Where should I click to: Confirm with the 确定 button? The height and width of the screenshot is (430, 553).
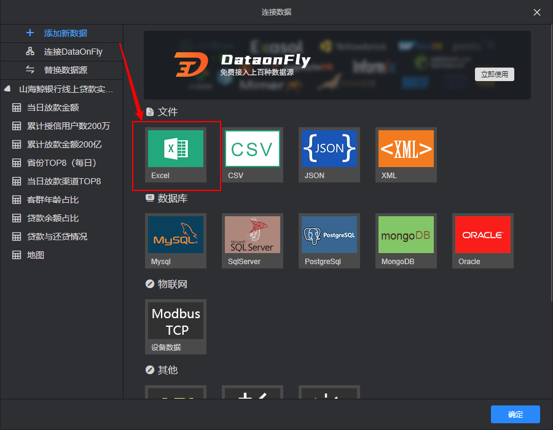pyautogui.click(x=516, y=414)
